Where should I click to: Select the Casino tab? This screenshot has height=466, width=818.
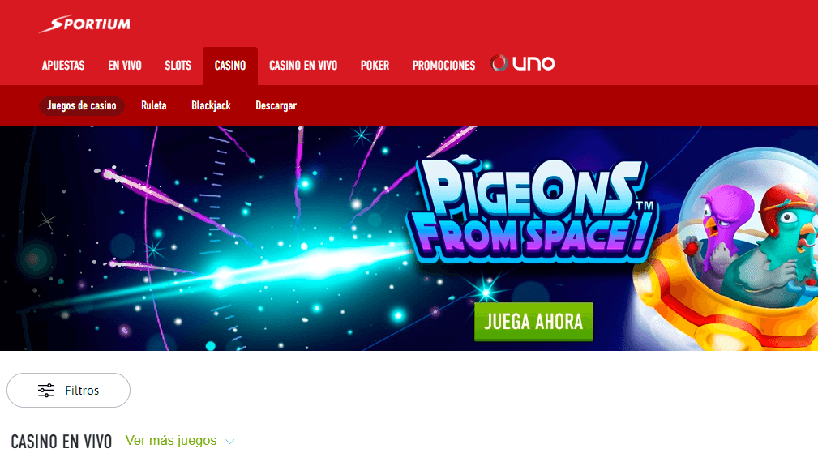pyautogui.click(x=230, y=66)
